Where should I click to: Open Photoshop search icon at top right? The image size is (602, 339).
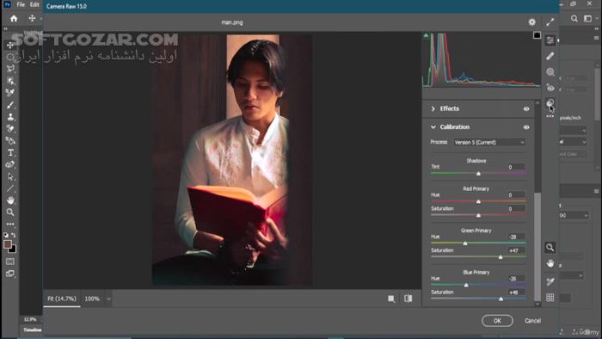pyautogui.click(x=574, y=18)
